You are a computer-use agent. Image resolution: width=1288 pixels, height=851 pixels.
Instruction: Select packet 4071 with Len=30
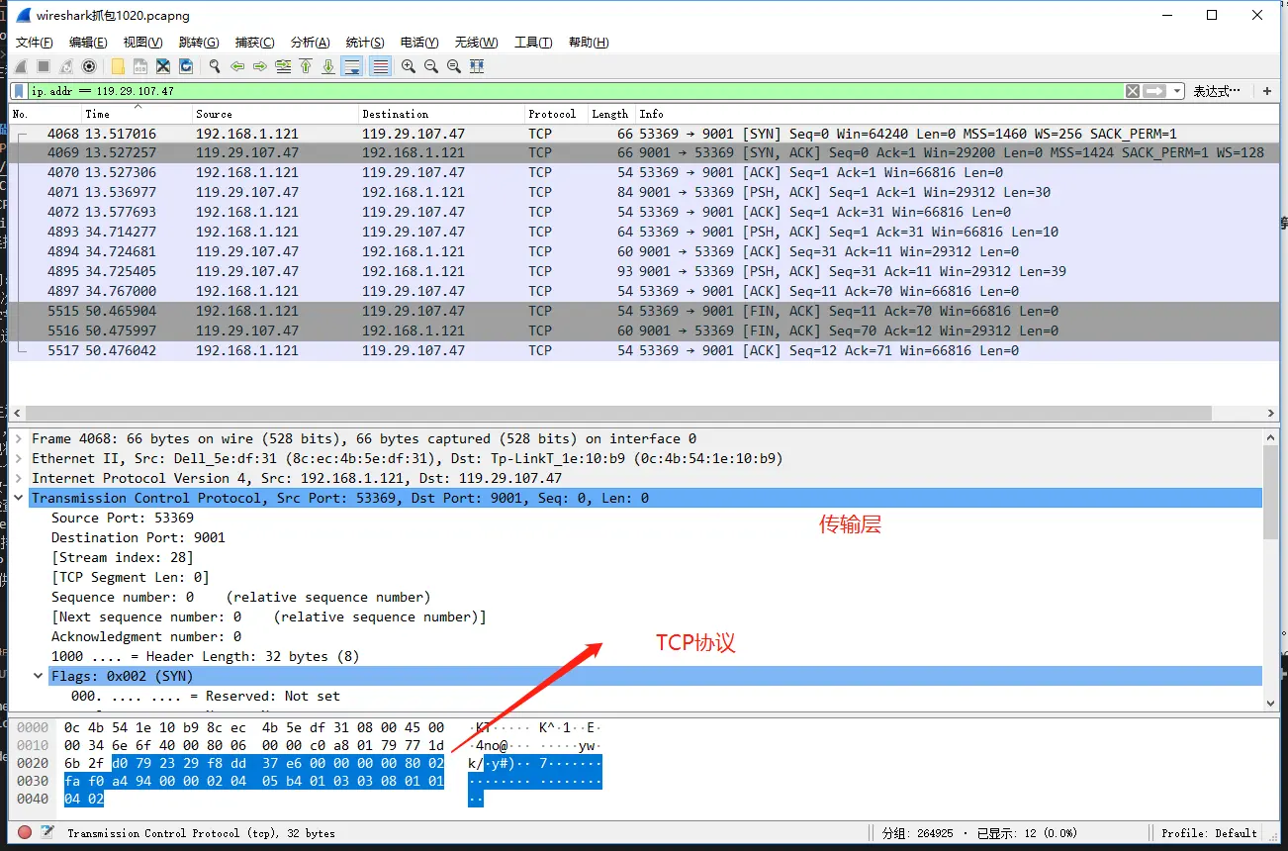pyautogui.click(x=643, y=192)
